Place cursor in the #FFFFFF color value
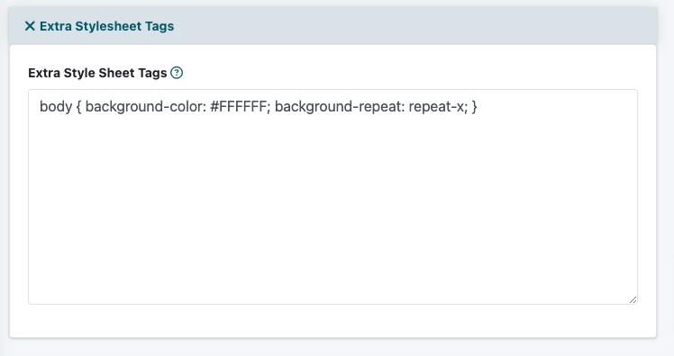Viewport: 674px width, 356px height. [x=238, y=106]
